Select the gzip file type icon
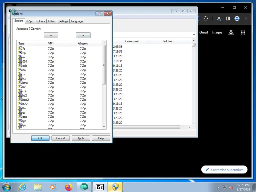The image size is (256, 192). [20, 116]
